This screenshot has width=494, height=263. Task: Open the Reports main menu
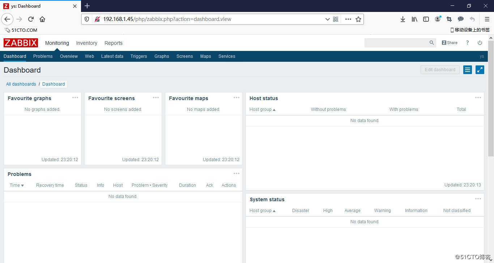114,43
